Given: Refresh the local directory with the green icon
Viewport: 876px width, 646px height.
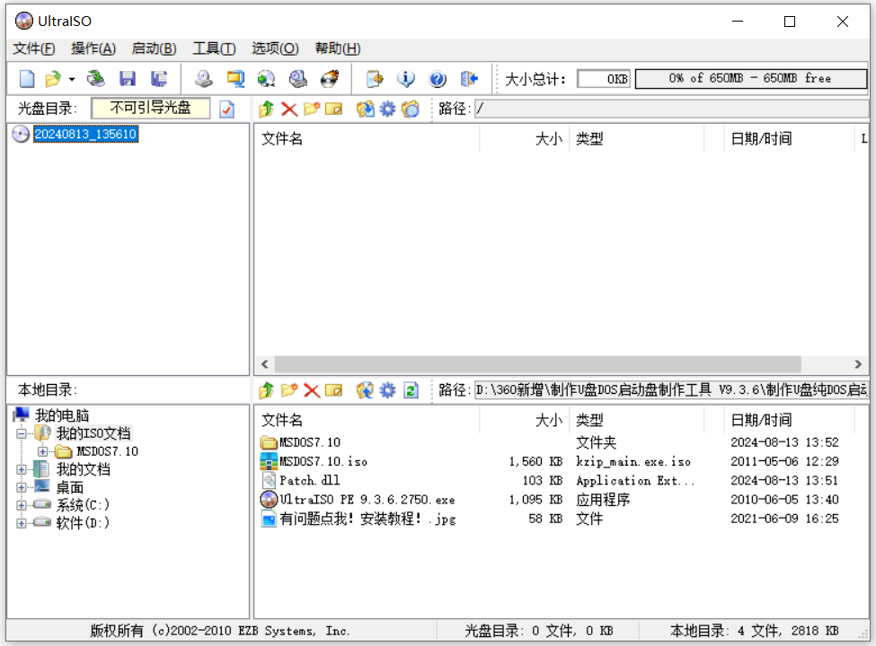Looking at the screenshot, I should (x=411, y=390).
